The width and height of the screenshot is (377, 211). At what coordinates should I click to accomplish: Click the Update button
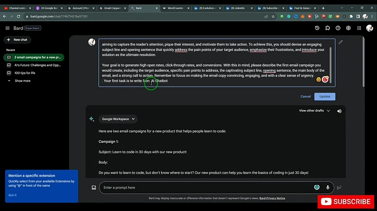click(x=325, y=97)
